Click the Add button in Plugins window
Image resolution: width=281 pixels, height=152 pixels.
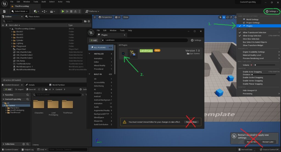pyautogui.click(x=93, y=40)
